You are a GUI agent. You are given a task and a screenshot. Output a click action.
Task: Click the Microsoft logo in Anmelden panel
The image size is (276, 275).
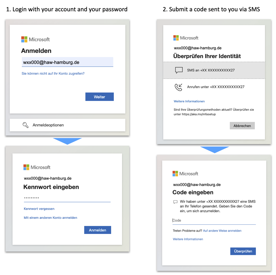pyautogui.click(x=35, y=39)
